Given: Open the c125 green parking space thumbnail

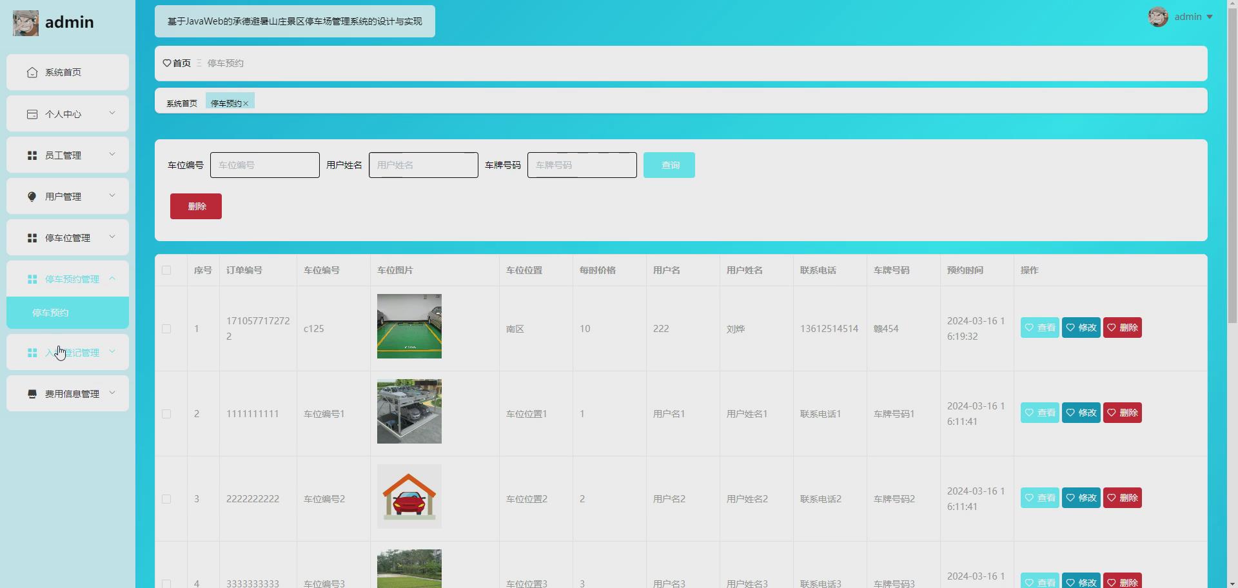Looking at the screenshot, I should tap(409, 326).
